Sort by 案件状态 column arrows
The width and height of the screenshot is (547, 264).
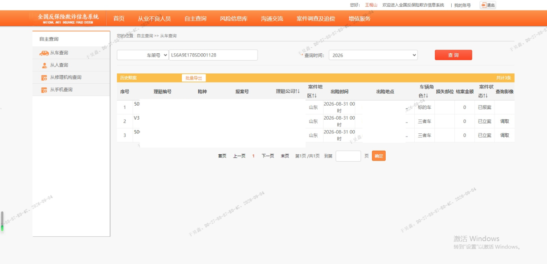pyautogui.click(x=485, y=96)
